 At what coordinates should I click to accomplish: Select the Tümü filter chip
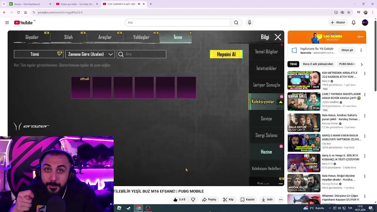pyautogui.click(x=293, y=64)
